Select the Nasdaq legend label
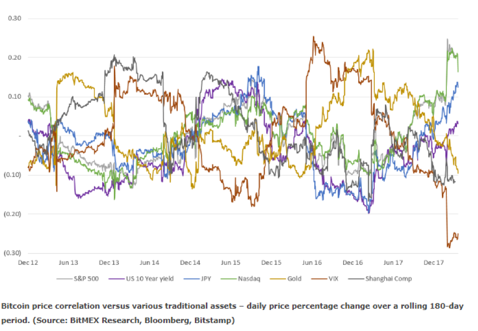This screenshot has width=478, height=331. [241, 278]
